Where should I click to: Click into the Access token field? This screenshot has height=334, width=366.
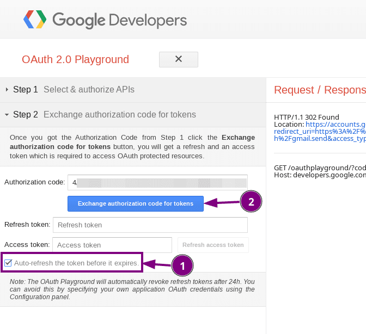click(x=112, y=245)
